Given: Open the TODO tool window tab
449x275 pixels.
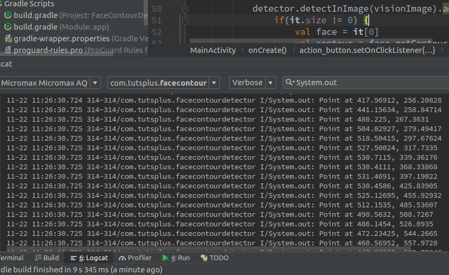Looking at the screenshot, I should click(215, 258).
